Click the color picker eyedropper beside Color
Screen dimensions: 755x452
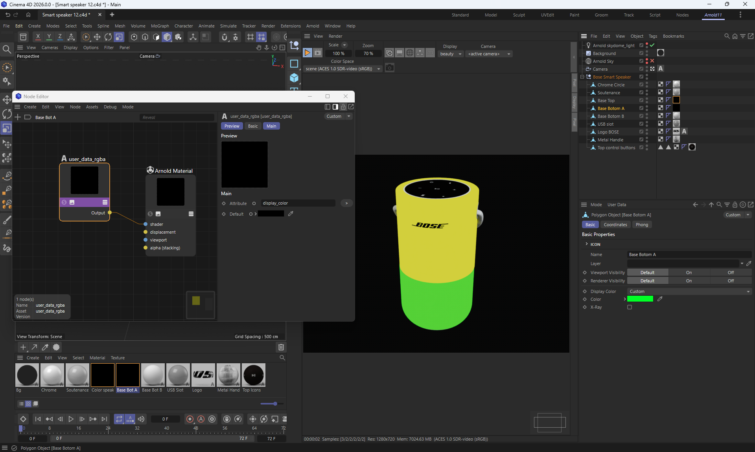point(660,299)
